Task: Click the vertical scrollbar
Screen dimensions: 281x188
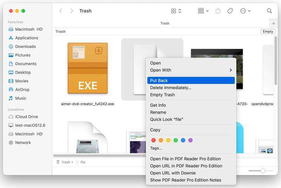Action: (x=276, y=60)
